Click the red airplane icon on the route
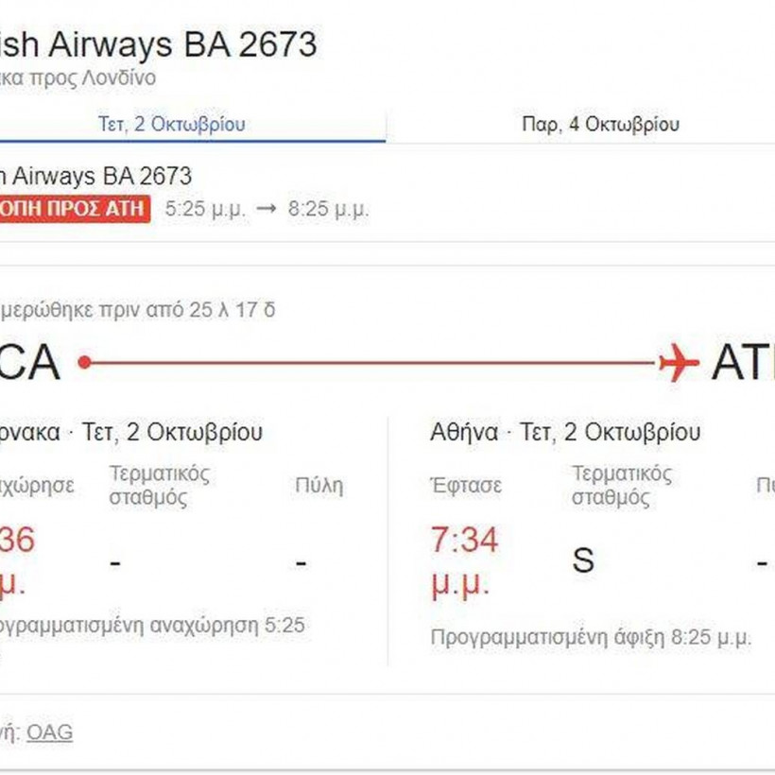The width and height of the screenshot is (775, 775). pos(679,363)
